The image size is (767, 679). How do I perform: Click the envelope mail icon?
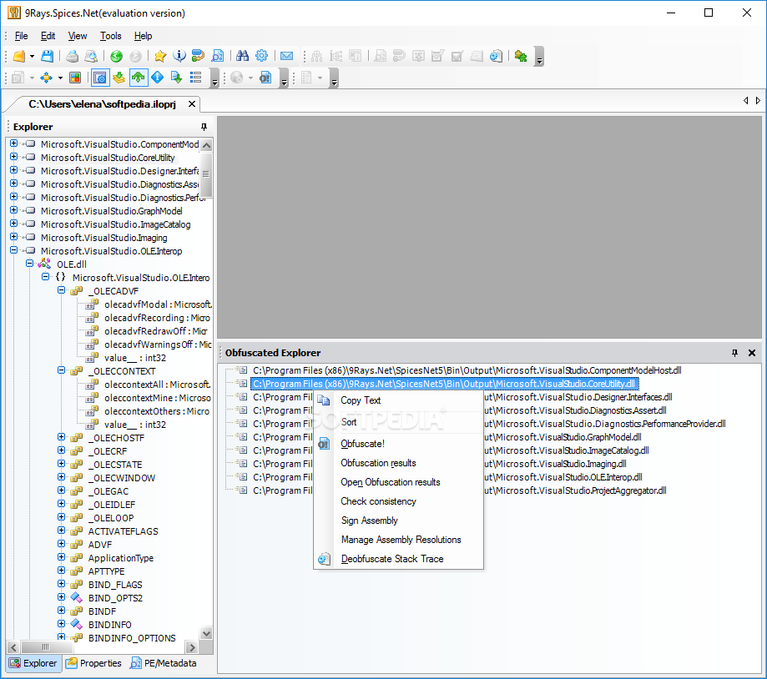tap(286, 56)
